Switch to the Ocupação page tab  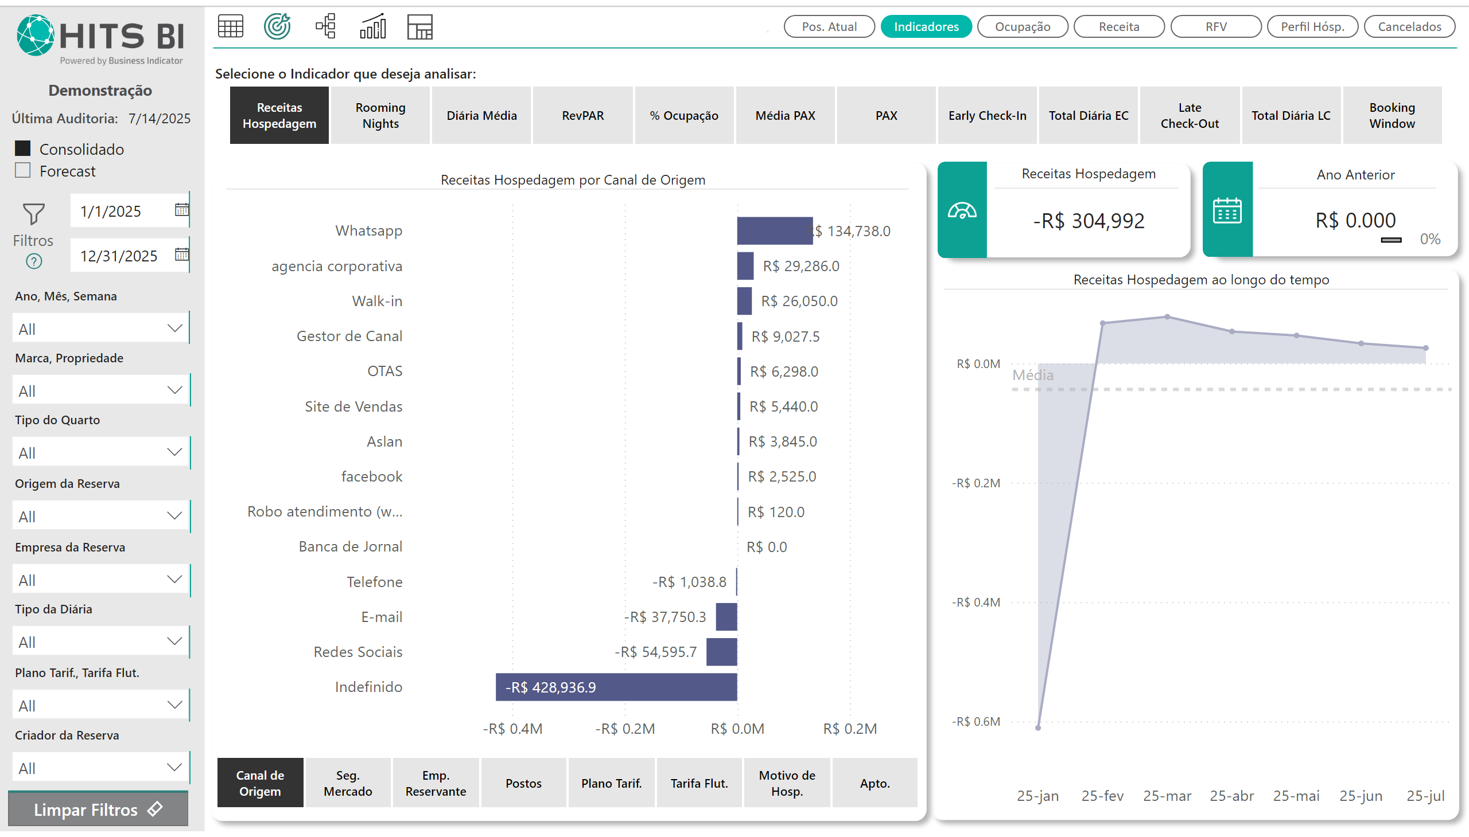point(1022,26)
